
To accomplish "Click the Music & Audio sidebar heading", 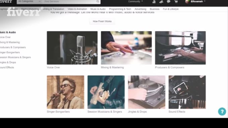I will [x=8, y=32].
